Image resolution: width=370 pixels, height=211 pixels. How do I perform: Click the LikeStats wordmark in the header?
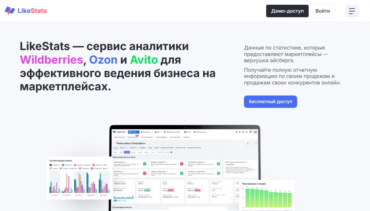point(32,11)
